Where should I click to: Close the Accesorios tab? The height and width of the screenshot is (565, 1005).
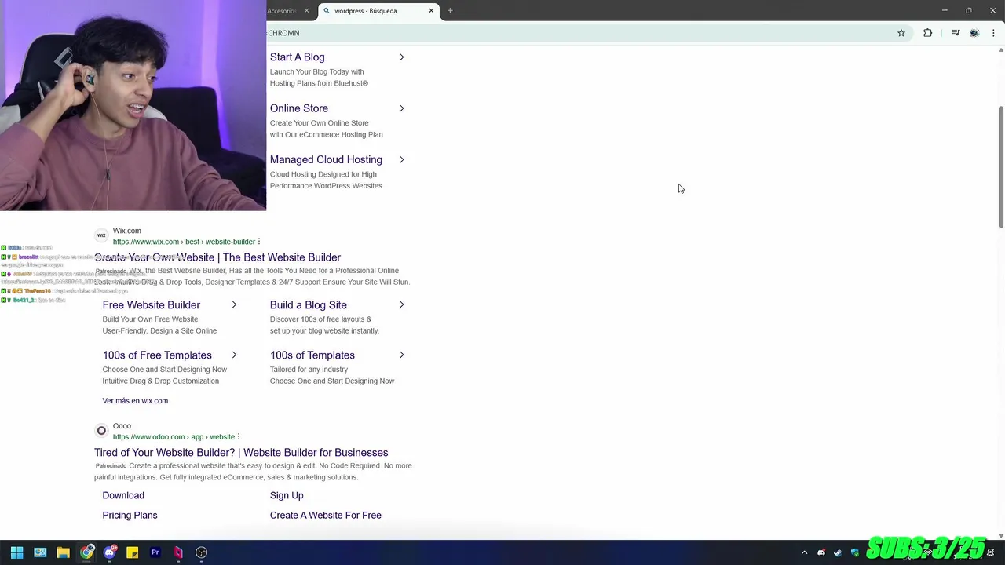[306, 11]
